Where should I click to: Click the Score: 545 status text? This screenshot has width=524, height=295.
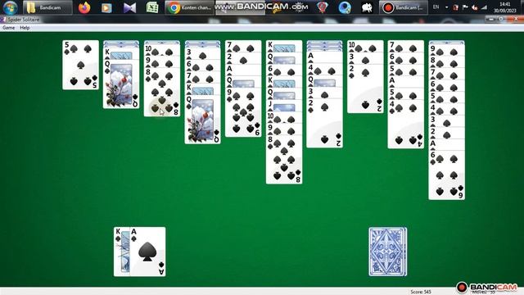pyautogui.click(x=421, y=292)
